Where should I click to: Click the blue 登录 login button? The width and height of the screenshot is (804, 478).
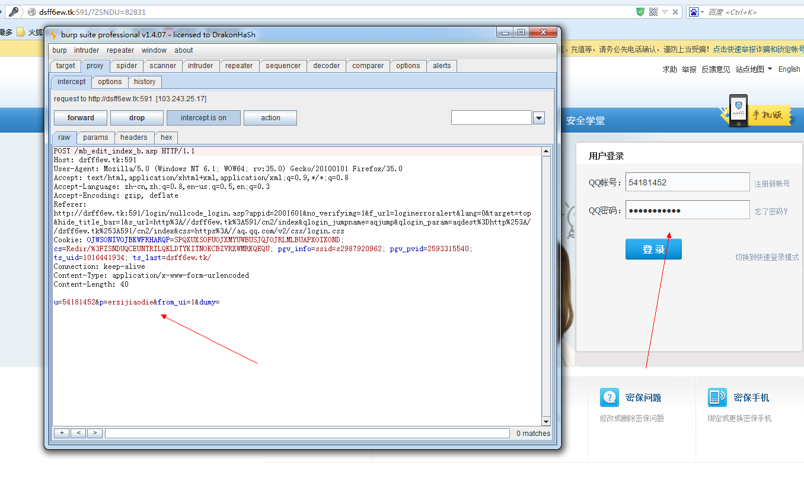click(x=653, y=249)
